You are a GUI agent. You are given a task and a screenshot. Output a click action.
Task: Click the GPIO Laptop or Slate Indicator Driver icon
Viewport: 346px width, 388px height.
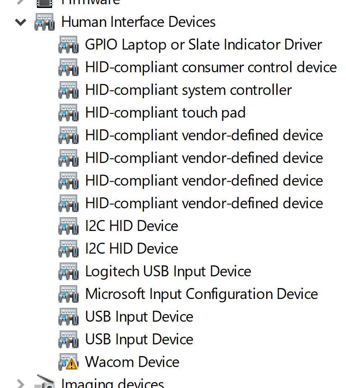[68, 44]
